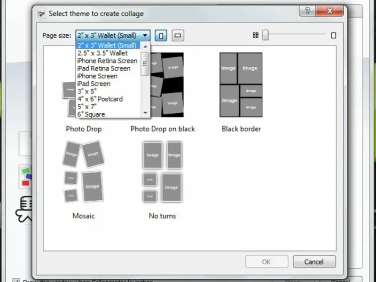Select the Black border theme thumbnail
The image size is (376, 282).
pyautogui.click(x=241, y=85)
